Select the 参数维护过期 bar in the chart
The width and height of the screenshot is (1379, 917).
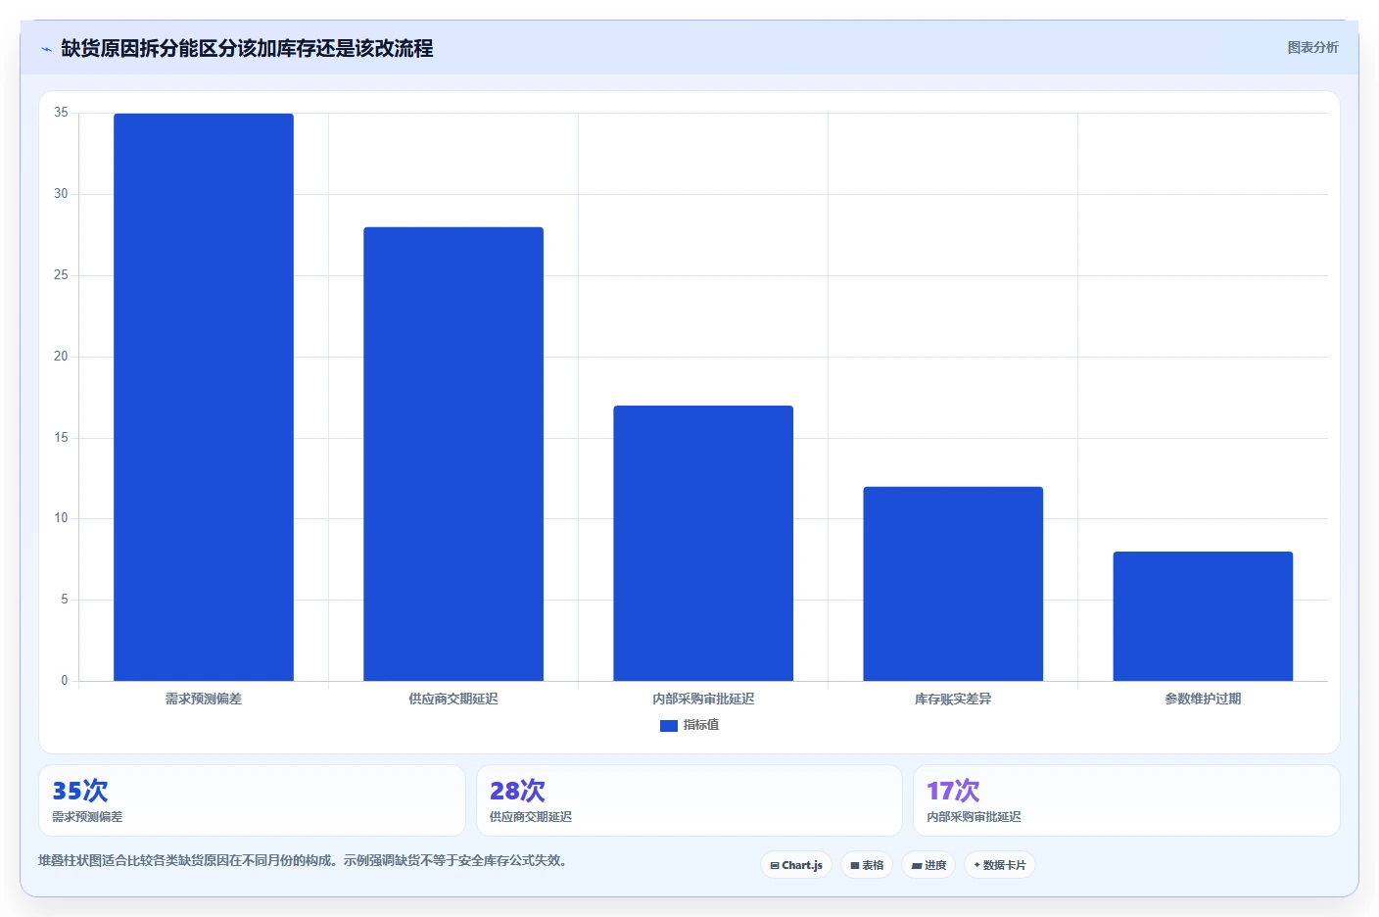click(x=1203, y=616)
